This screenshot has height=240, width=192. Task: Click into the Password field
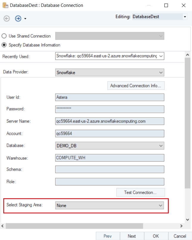tap(110, 109)
